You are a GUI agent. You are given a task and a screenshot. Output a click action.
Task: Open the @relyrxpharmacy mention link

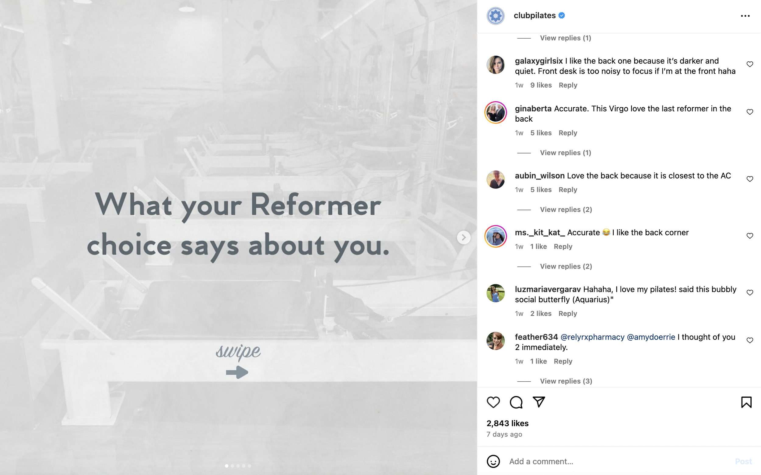[x=592, y=337]
